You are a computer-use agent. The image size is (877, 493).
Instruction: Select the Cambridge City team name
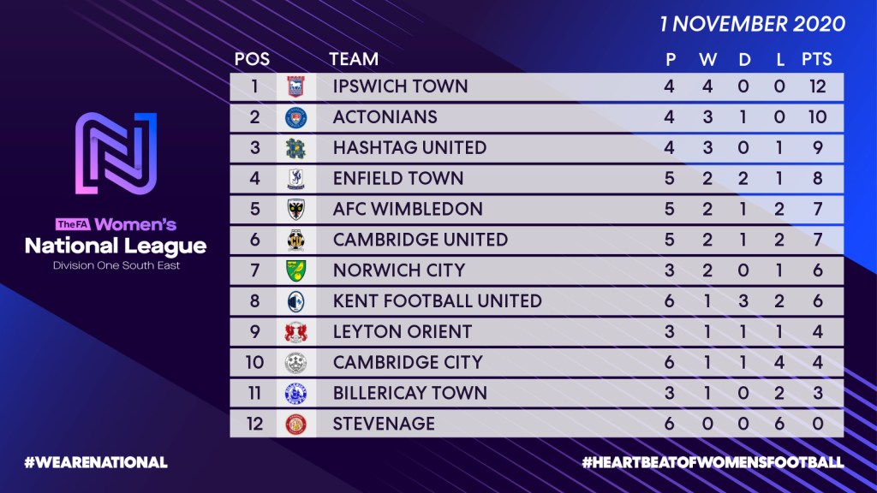[408, 362]
